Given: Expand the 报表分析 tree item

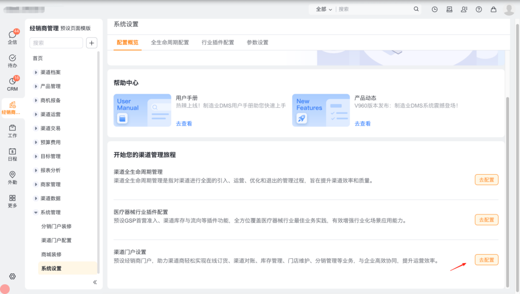Looking at the screenshot, I should [36, 170].
